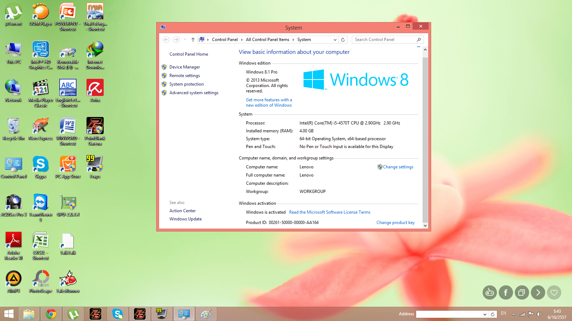572x321 pixels.
Task: Click the Change product key link
Action: 395,223
